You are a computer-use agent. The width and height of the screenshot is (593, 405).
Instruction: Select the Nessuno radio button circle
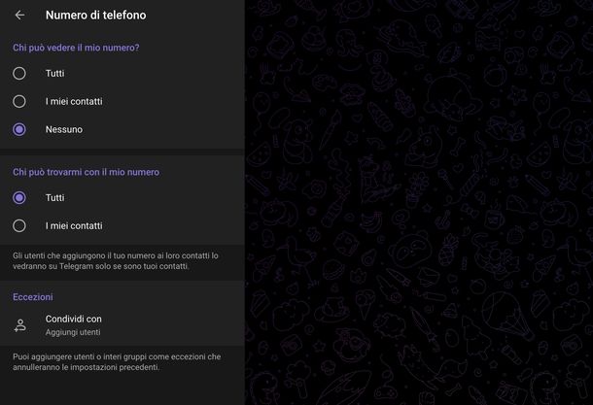pyautogui.click(x=19, y=129)
